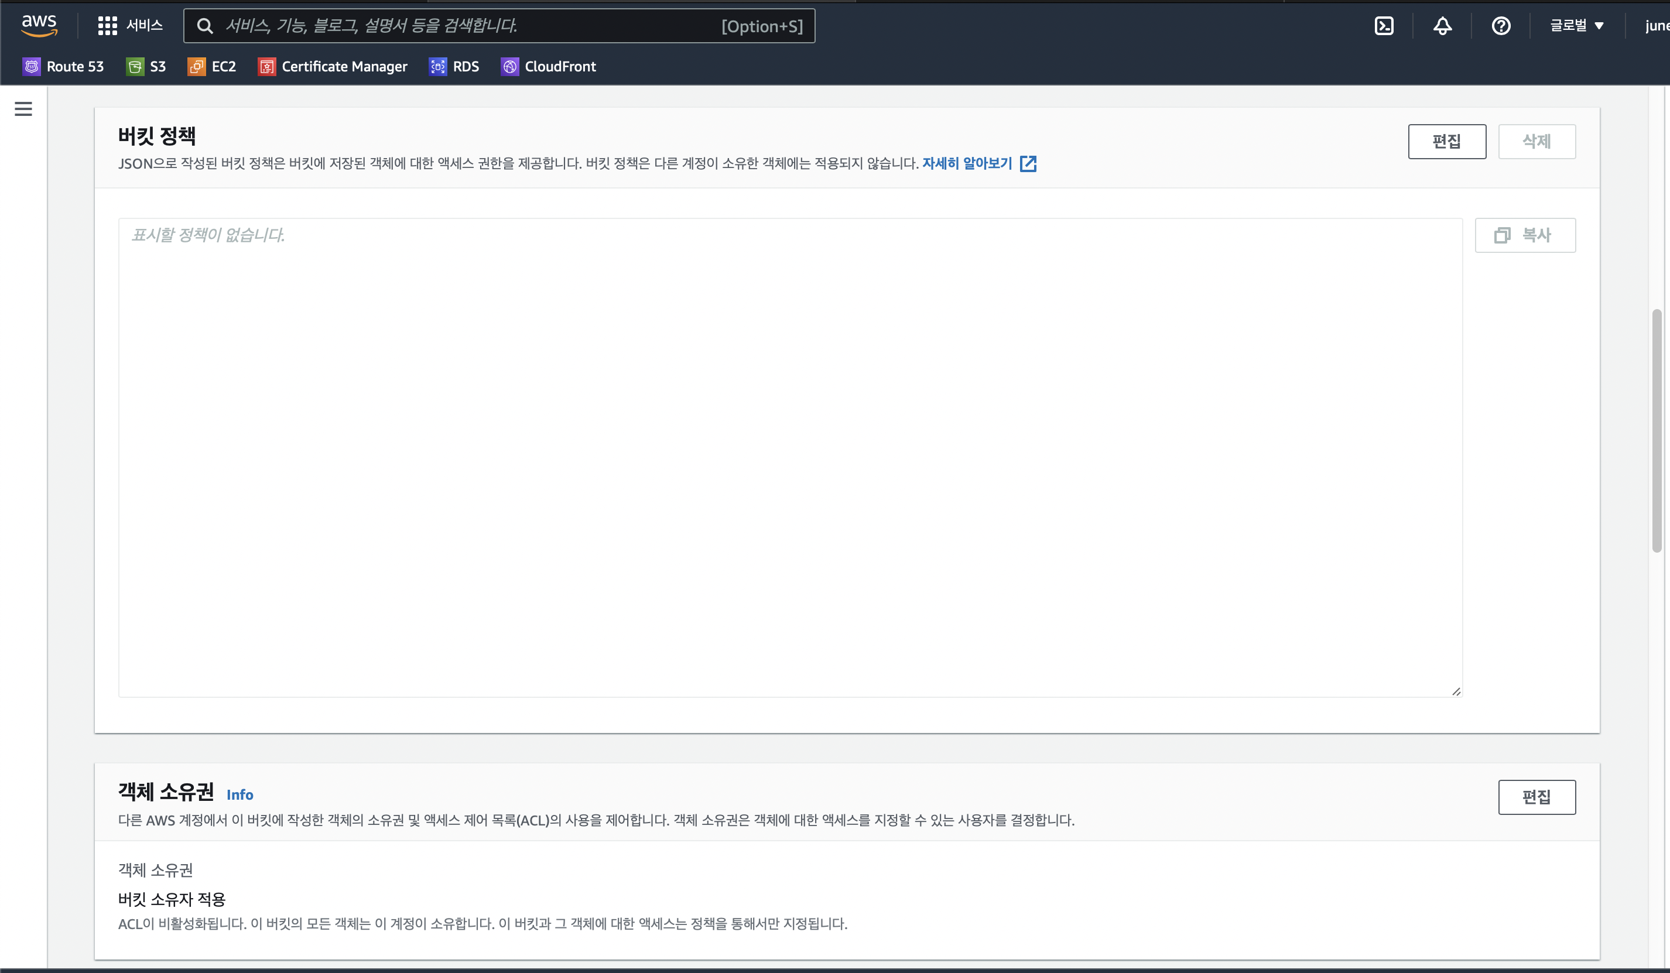Viewport: 1670px width, 973px height.
Task: Click the external link icon after 자세히 알아보기
Action: click(1028, 163)
